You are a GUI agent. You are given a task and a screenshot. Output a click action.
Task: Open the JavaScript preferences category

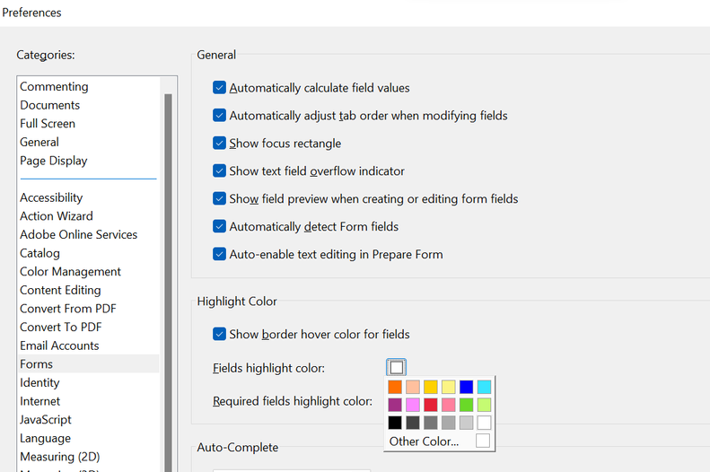46,420
